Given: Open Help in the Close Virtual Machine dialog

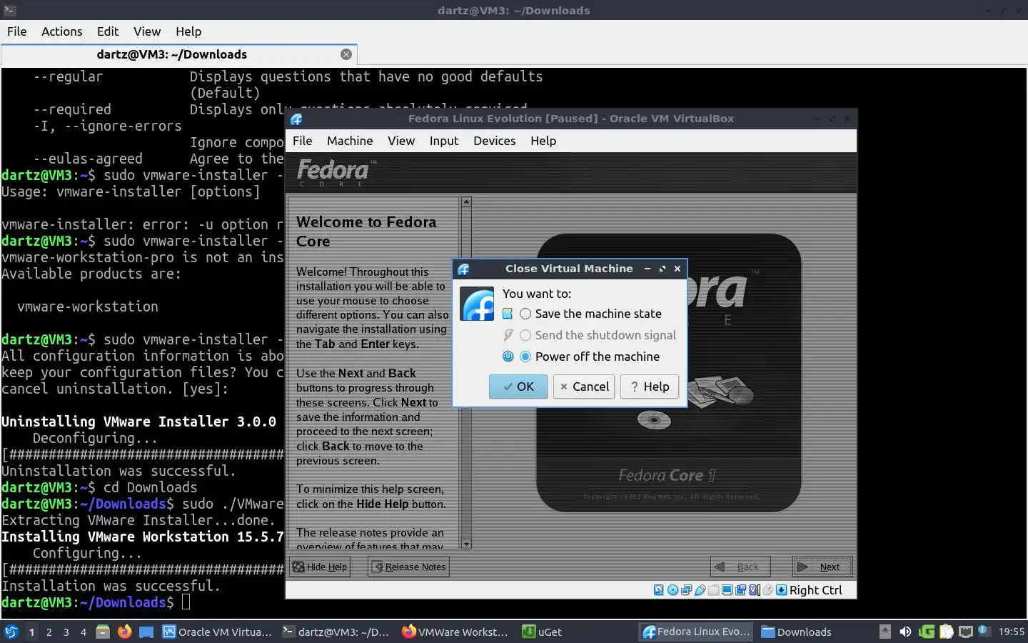Looking at the screenshot, I should point(650,387).
